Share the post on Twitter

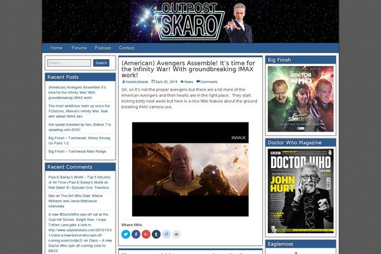coord(126,234)
